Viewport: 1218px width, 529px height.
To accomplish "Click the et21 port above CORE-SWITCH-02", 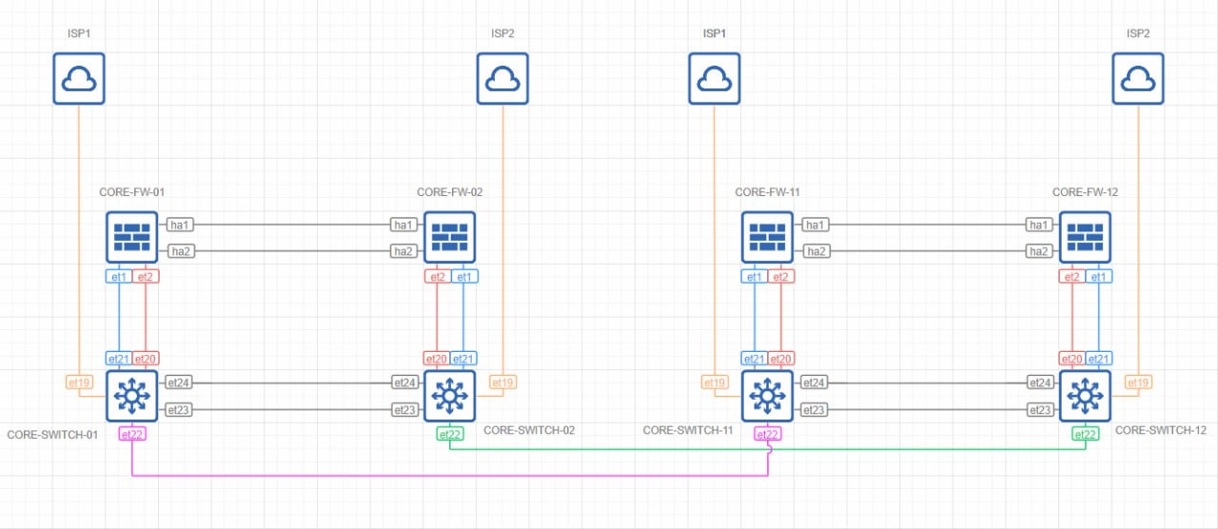I will (x=464, y=359).
